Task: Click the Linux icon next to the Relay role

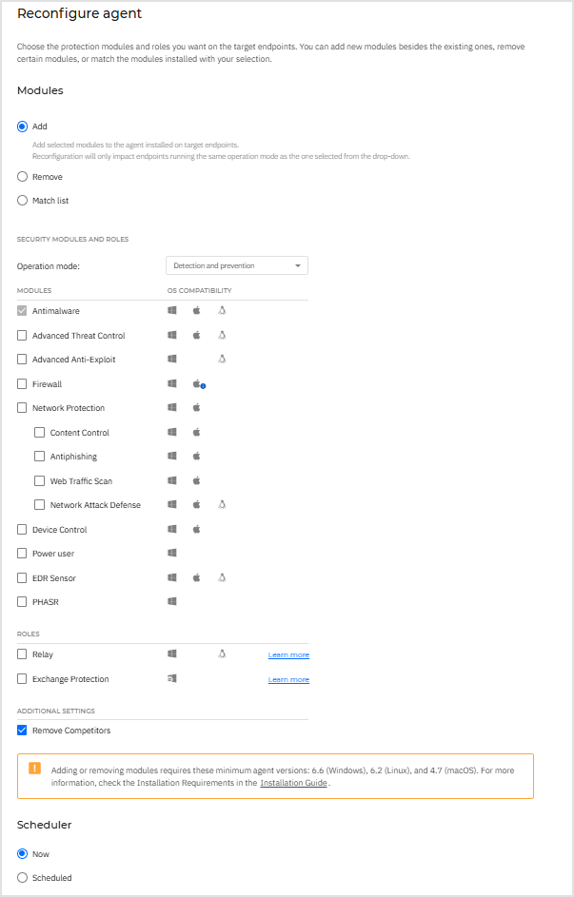Action: click(222, 653)
